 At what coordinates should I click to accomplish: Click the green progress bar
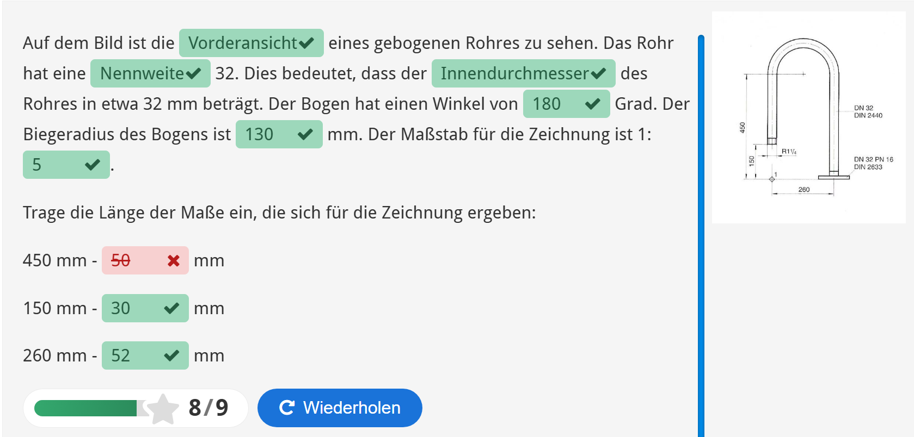[85, 408]
